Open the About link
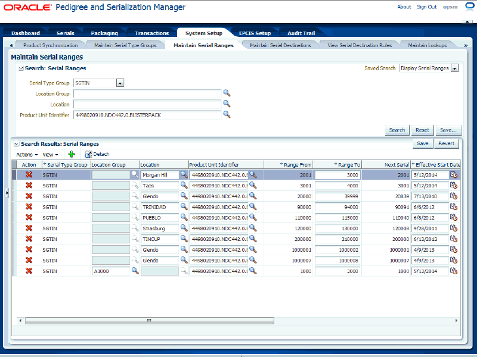This screenshot has width=477, height=357. [x=404, y=7]
